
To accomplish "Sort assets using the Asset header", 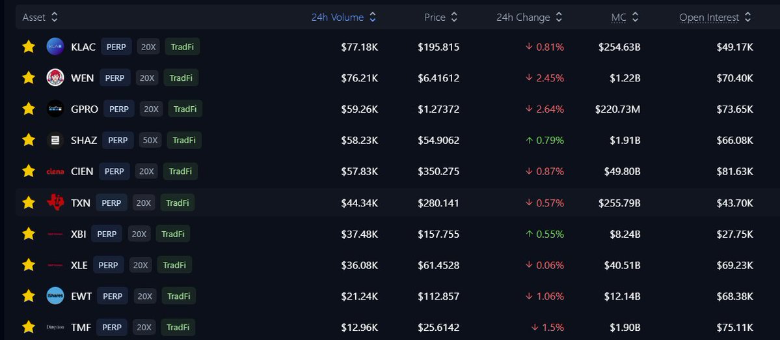I will coord(40,18).
